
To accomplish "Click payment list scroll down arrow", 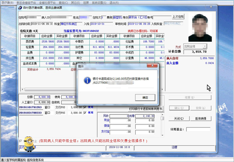I will 162,135.
